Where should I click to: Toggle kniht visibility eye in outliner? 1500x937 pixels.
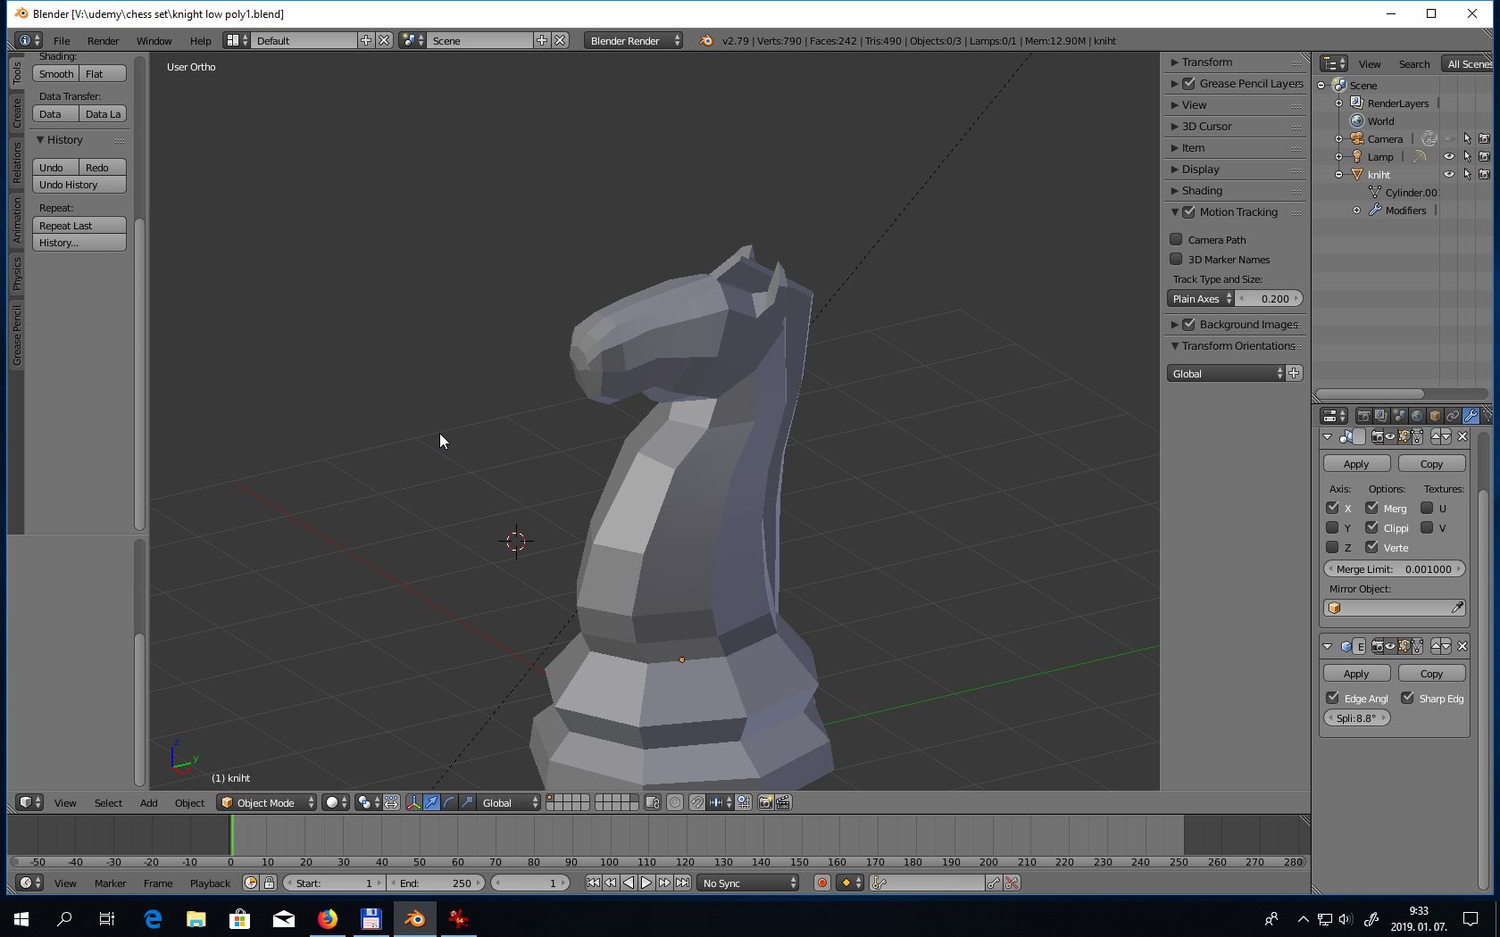[x=1449, y=175]
